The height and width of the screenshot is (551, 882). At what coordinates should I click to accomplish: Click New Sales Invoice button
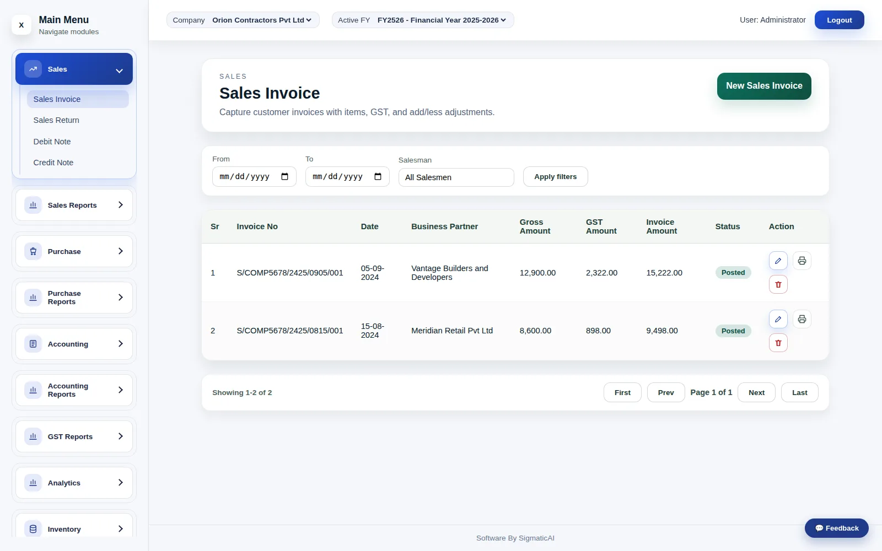(x=764, y=86)
